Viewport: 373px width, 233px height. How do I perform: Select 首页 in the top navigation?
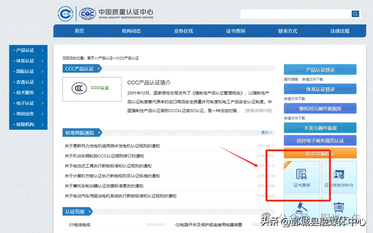point(79,31)
